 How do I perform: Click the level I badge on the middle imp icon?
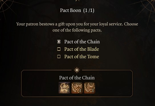80,91
